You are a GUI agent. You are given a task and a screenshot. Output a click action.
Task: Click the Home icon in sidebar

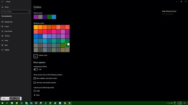2,7
